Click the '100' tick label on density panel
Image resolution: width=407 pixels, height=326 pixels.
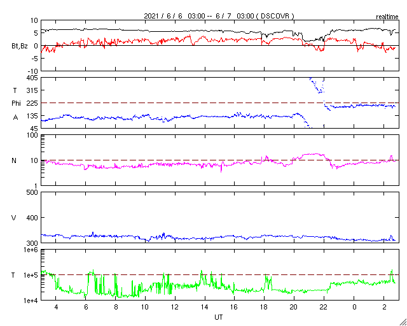pyautogui.click(x=32, y=135)
